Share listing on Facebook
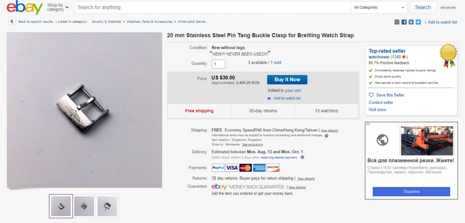Viewport: 465px width, 223px height. click(x=404, y=22)
